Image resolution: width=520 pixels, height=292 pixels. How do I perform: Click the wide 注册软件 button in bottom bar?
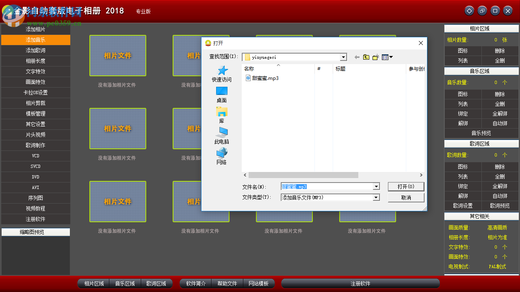click(x=360, y=283)
